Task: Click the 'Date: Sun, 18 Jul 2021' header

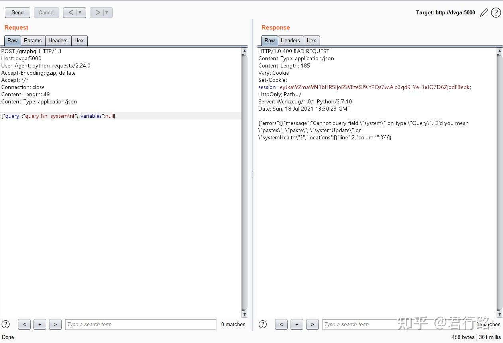Action: pos(305,109)
